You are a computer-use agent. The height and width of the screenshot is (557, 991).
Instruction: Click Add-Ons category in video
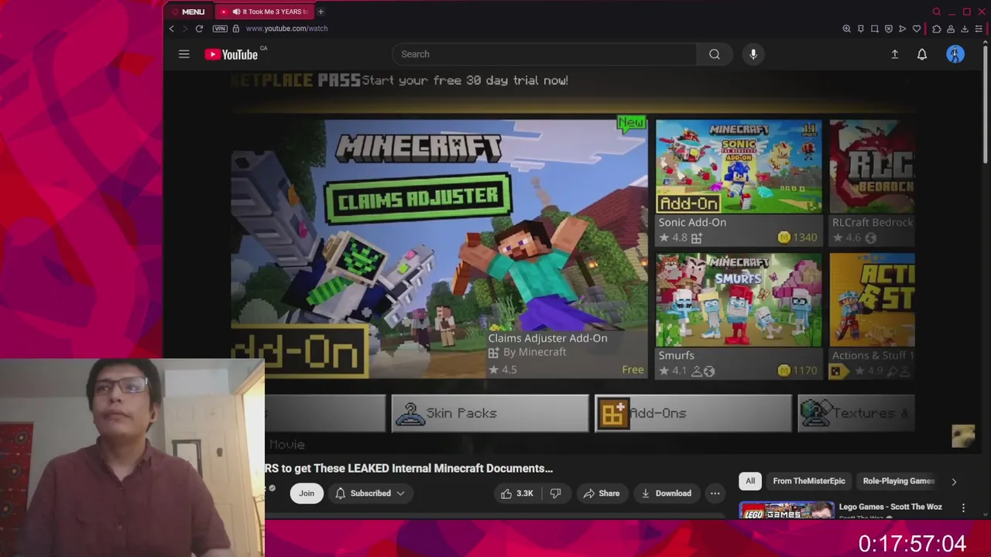[x=693, y=413]
